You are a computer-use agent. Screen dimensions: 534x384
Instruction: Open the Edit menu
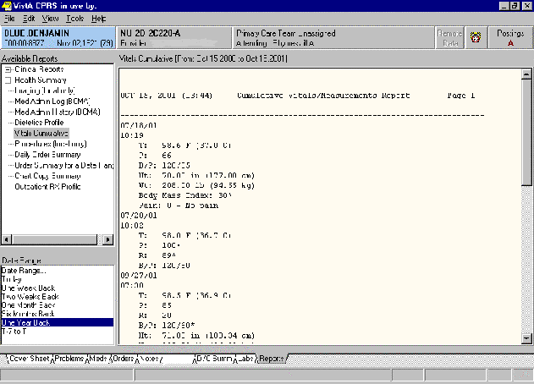[29, 19]
